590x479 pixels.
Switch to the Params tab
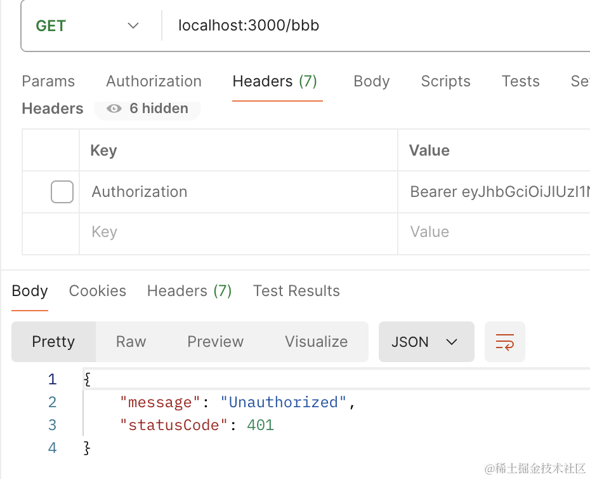(48, 81)
